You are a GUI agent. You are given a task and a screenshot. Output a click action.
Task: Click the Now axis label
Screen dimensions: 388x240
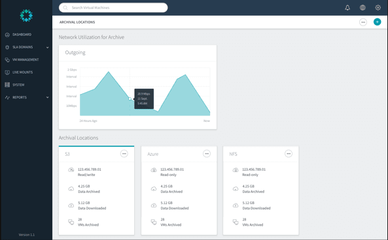[207, 121]
